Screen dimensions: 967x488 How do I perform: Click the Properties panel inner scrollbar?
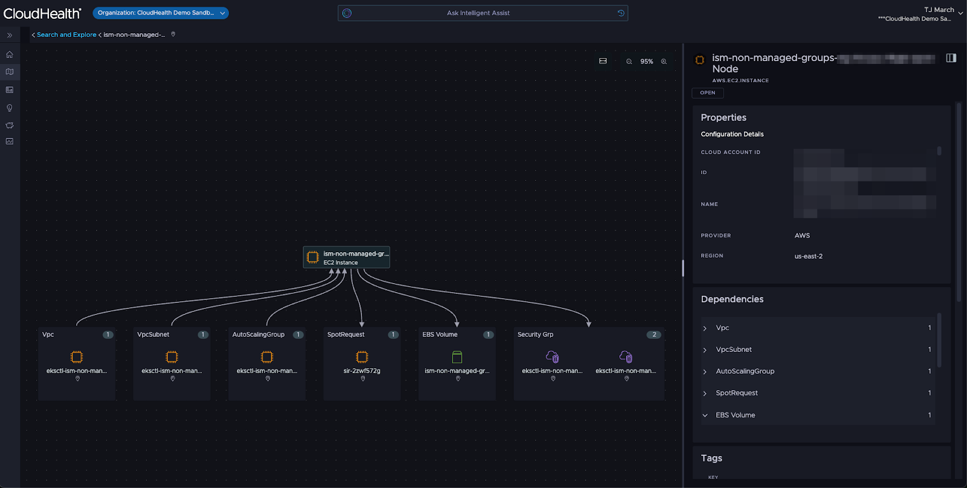[x=939, y=151]
